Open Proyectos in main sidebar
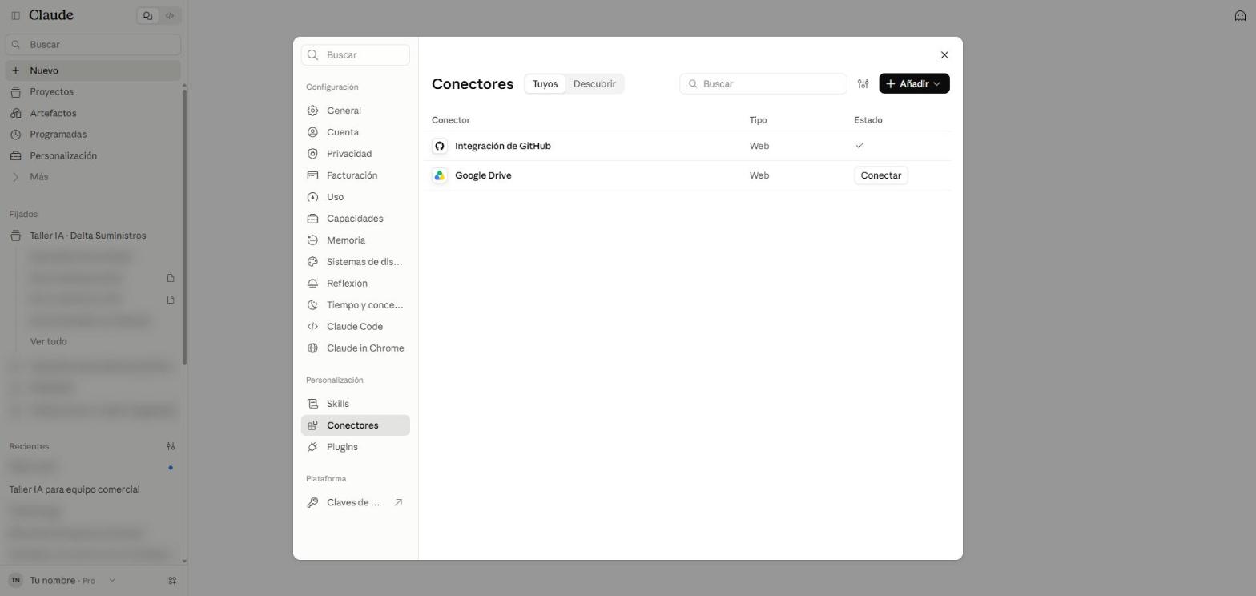The height and width of the screenshot is (596, 1256). tap(93, 92)
